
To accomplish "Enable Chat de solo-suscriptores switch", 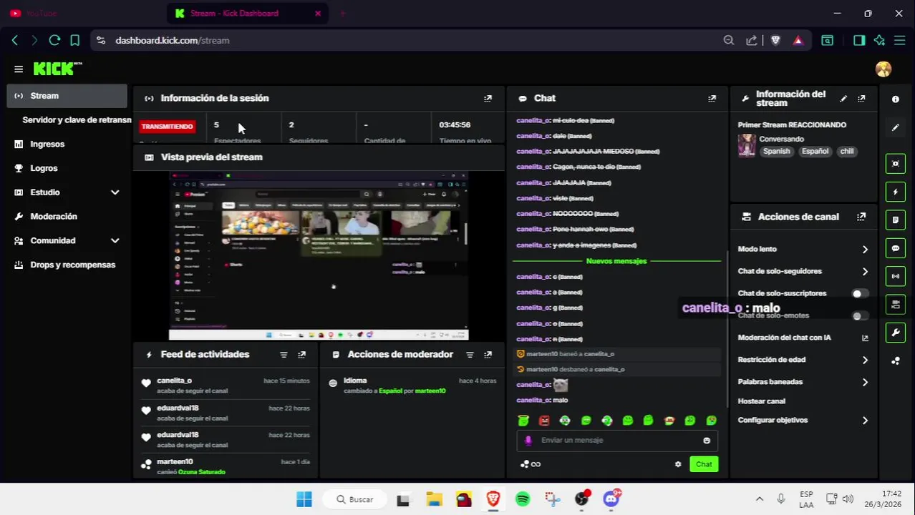I will click(x=860, y=293).
